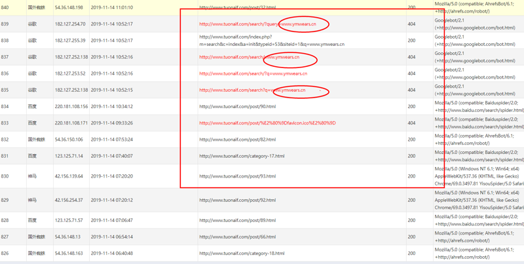
Task: Select the AhrefsBot user agent in row 826
Action: 474,254
